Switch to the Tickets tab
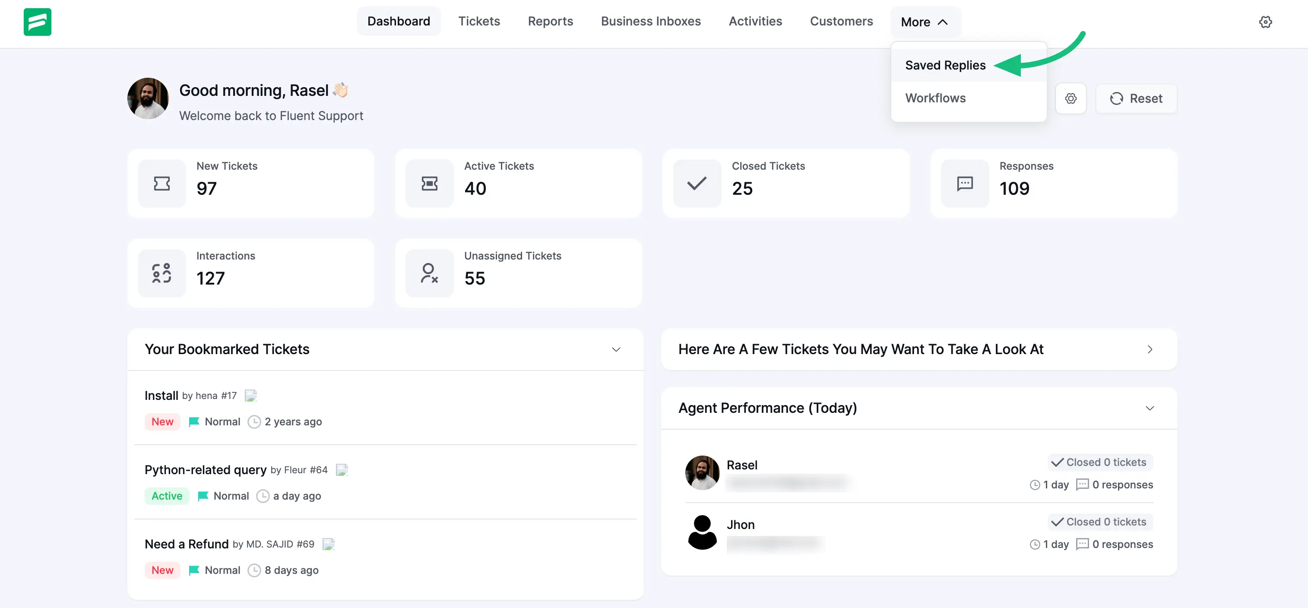This screenshot has width=1308, height=608. coord(479,21)
